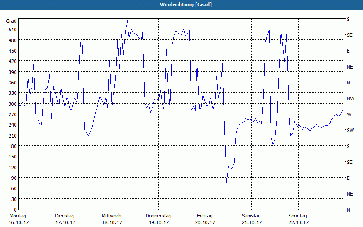Select the Mittwoch day label
Image resolution: width=363 pixels, height=227 pixels.
[x=111, y=216]
